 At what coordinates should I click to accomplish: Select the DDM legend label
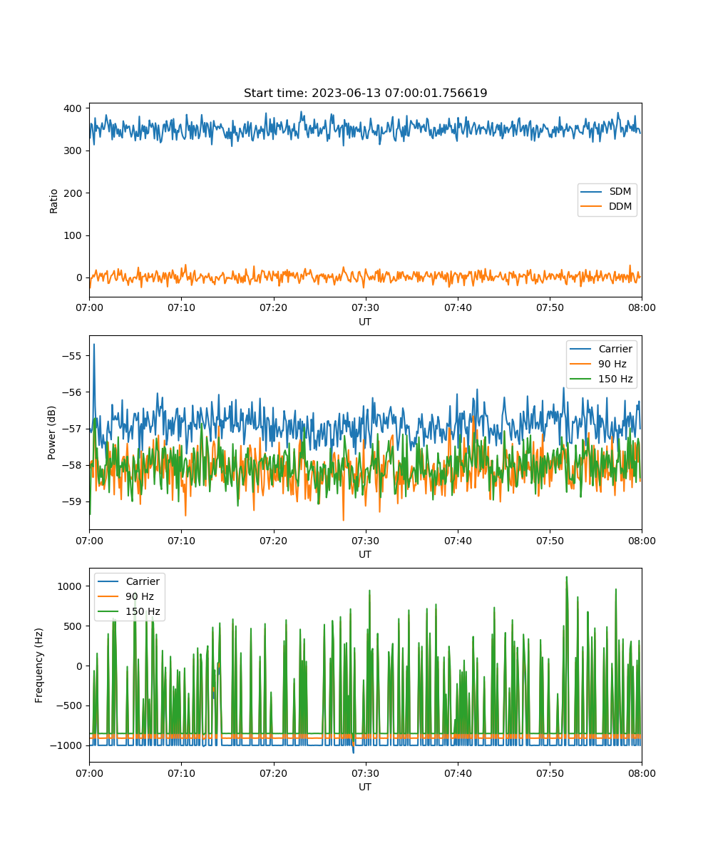coord(620,206)
